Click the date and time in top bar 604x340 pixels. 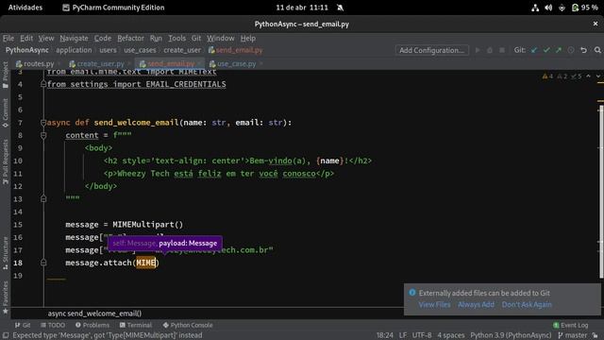pos(302,8)
